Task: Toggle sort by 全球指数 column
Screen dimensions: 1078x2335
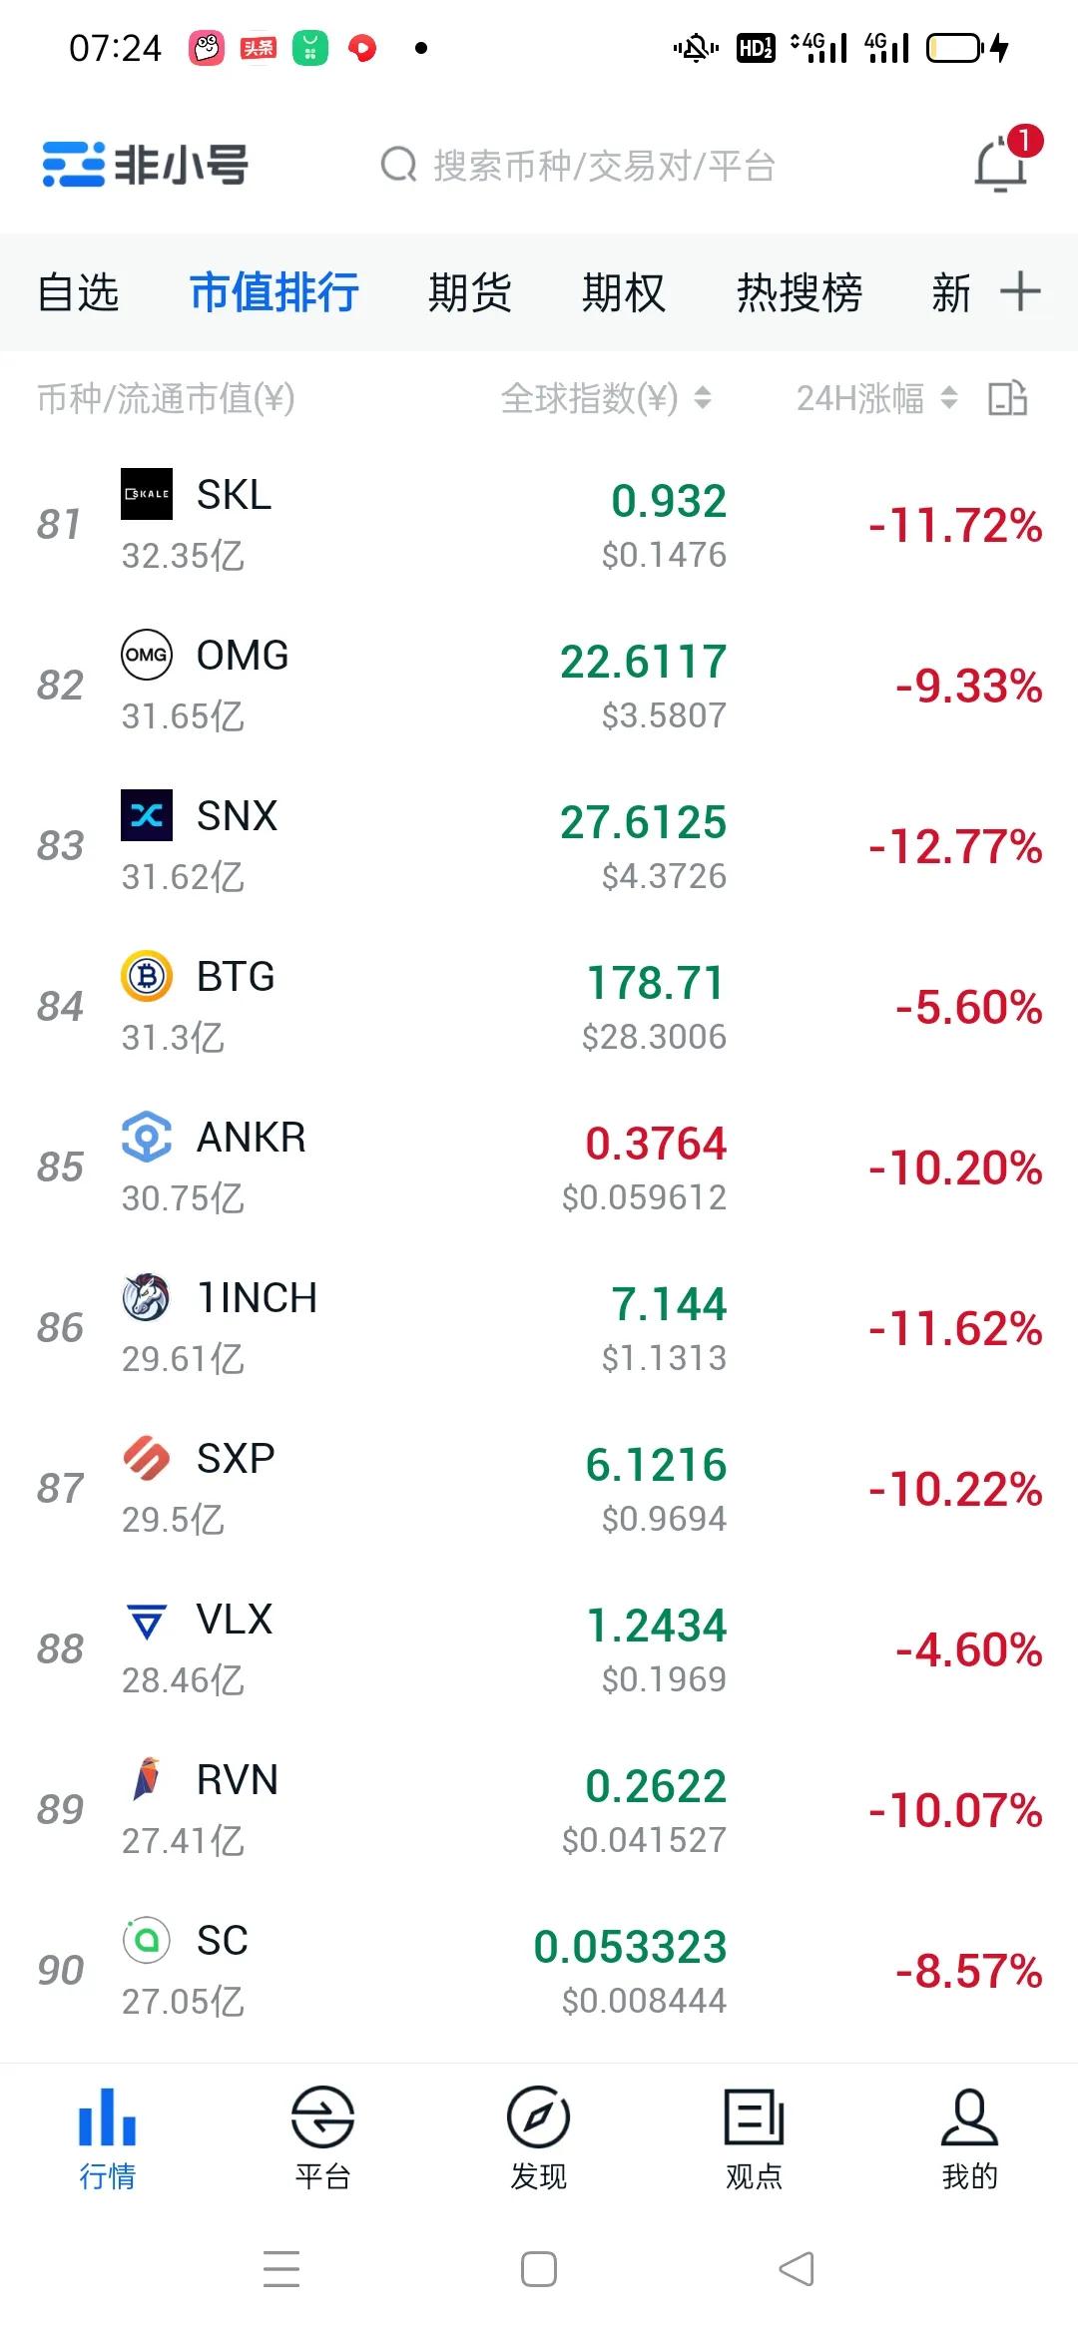Action: [x=605, y=398]
